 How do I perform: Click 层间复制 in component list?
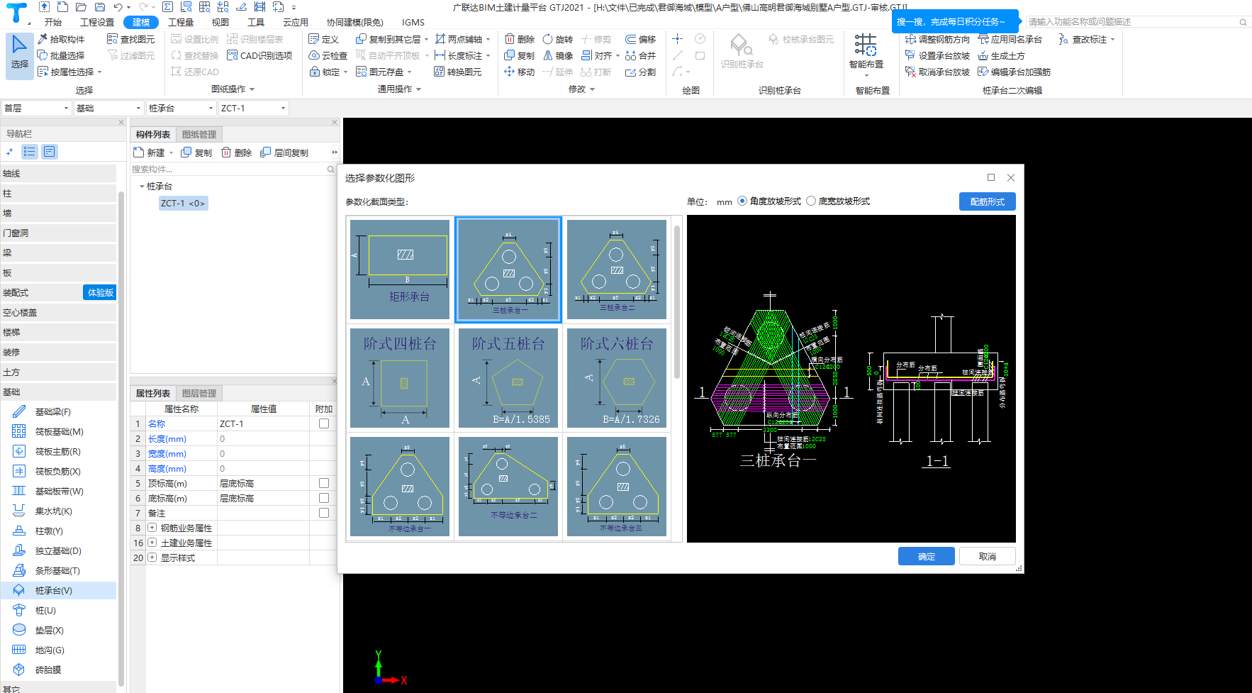(284, 153)
